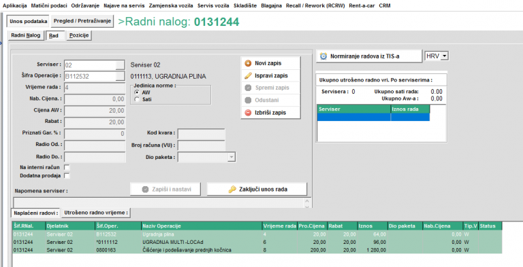Switch to Utrošeno radno vrijeme tab

point(96,213)
